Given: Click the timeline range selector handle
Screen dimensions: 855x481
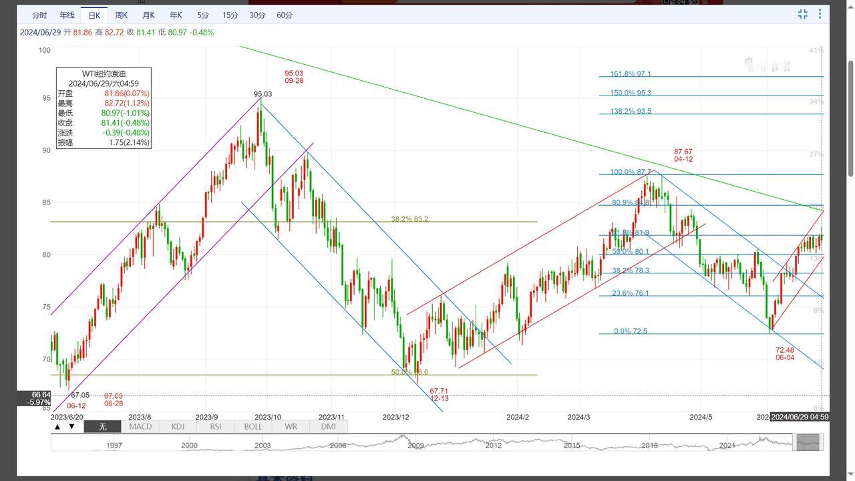Looking at the screenshot, I should click(808, 442).
